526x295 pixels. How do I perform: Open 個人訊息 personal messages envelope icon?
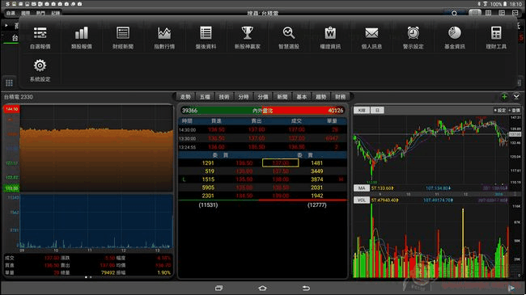click(x=371, y=37)
